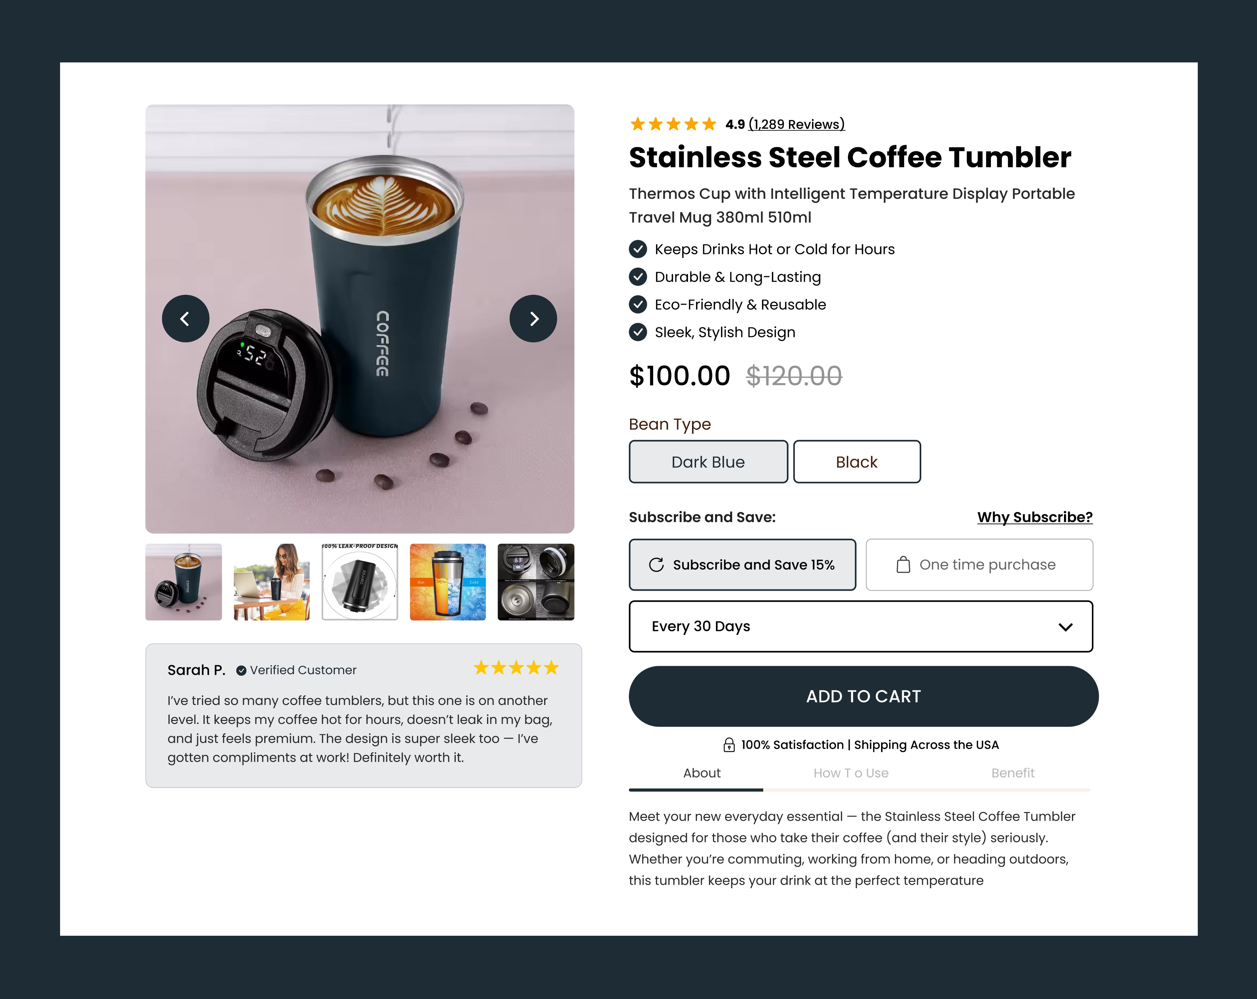
Task: View the 1,289 Reviews link
Action: [796, 124]
